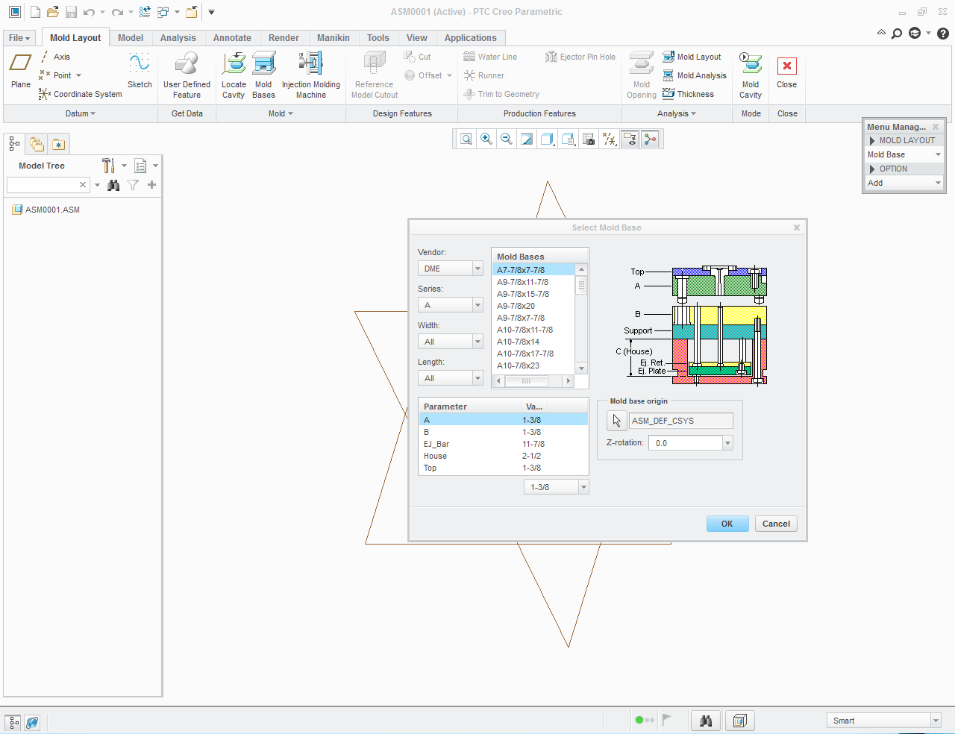This screenshot has width=955, height=734.
Task: Click the Windows switcher icon
Action: (x=163, y=12)
